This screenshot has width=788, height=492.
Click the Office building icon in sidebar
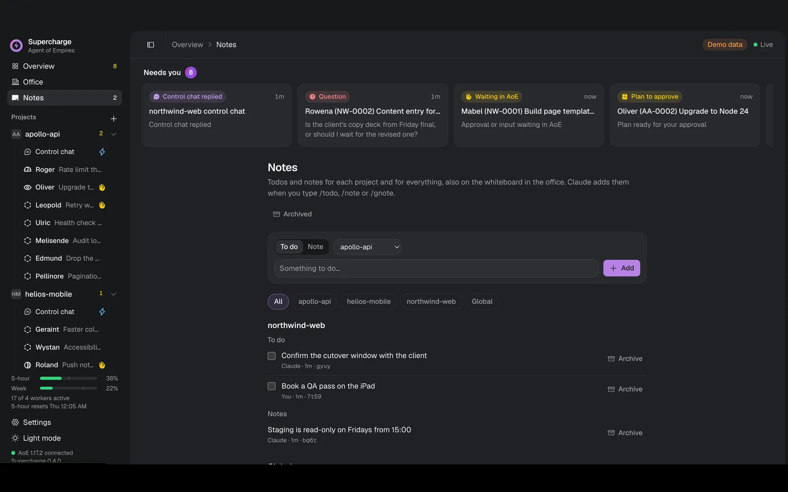tap(15, 82)
